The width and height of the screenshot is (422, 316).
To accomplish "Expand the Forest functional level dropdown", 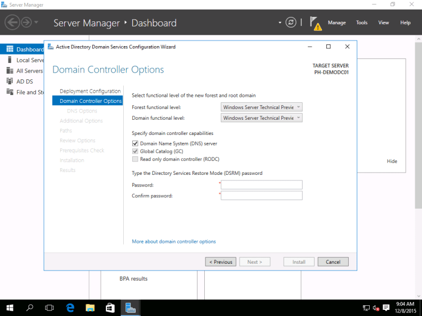I will (262, 107).
